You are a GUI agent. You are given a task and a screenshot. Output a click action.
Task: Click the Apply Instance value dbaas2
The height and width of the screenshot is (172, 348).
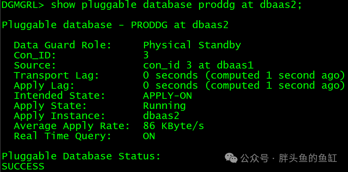161,116
